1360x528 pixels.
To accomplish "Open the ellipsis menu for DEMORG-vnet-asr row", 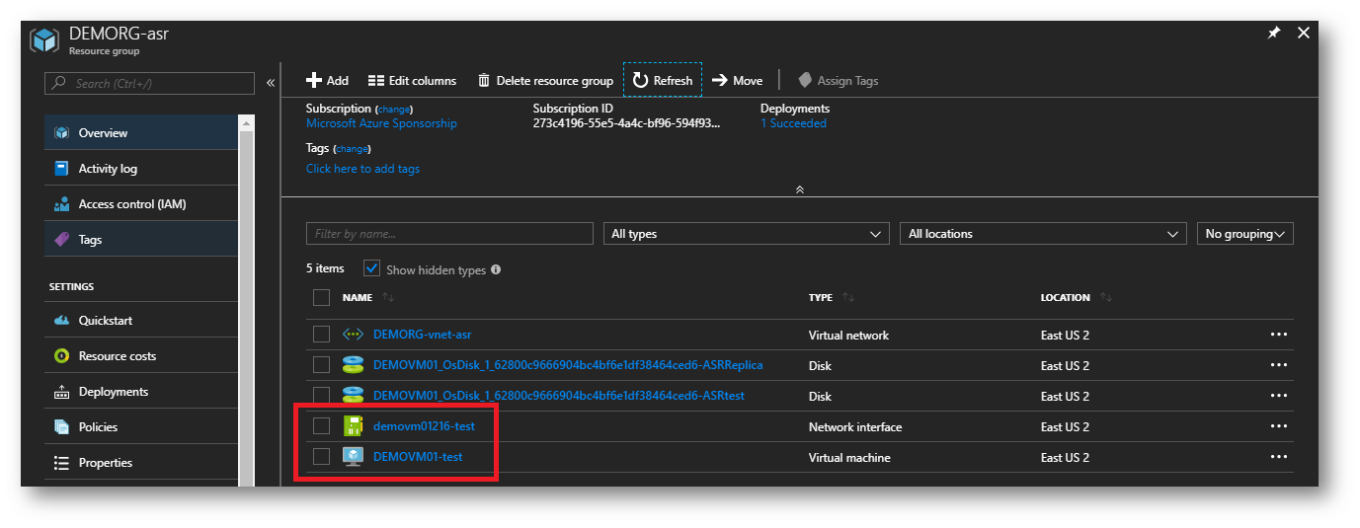I will [x=1279, y=335].
